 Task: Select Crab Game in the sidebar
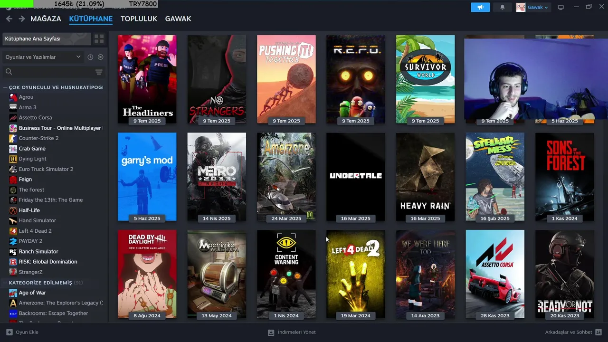pos(32,149)
